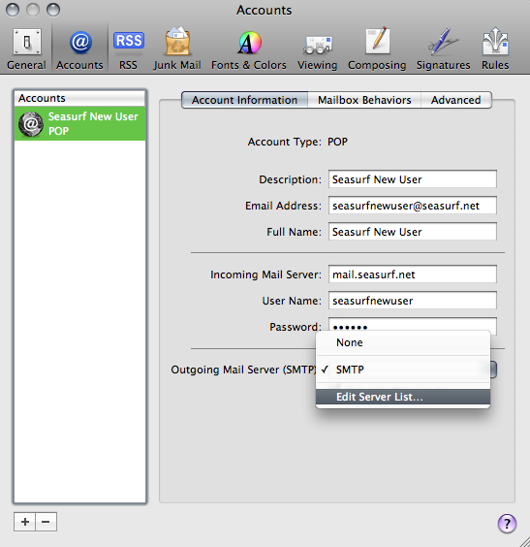
Task: Select None in the SMTP server popup
Action: pos(403,342)
